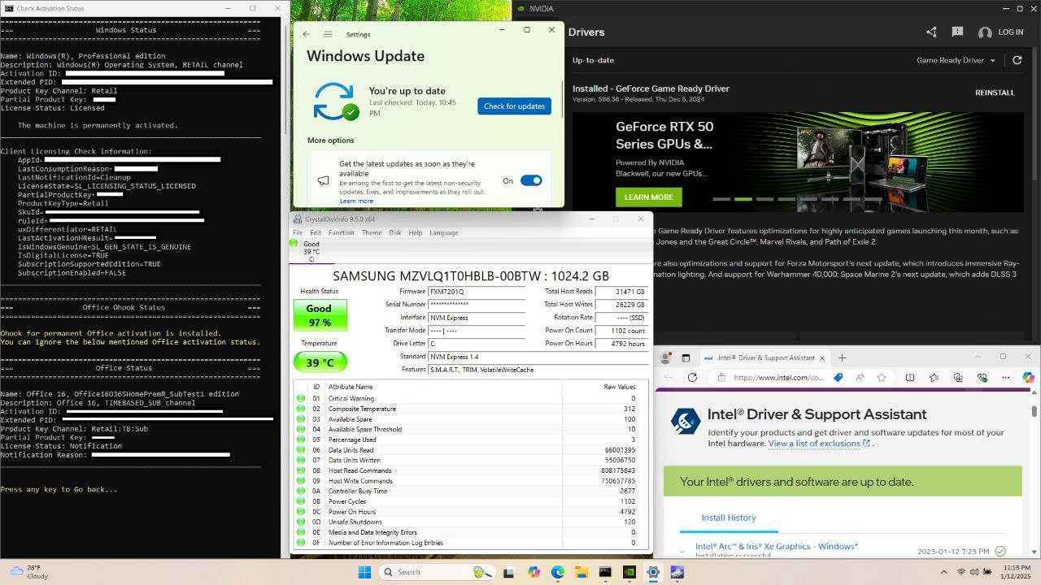Open CrystalDiskInfo File menu
Image resolution: width=1041 pixels, height=585 pixels.
(x=298, y=232)
